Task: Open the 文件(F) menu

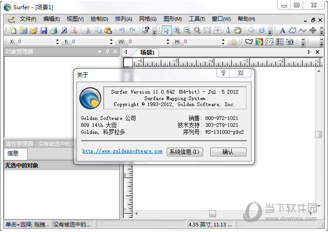Action: (28, 19)
